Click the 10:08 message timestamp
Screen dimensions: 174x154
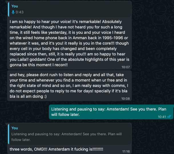coord(126,99)
